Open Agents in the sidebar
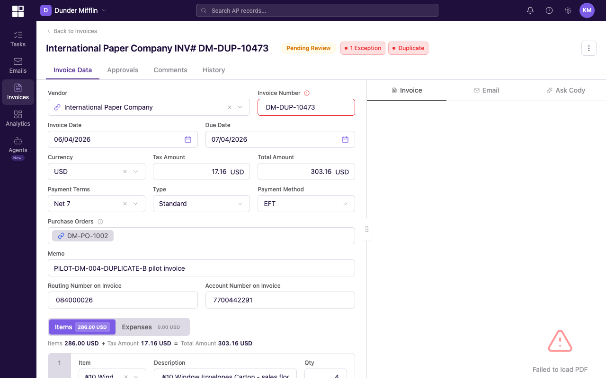The width and height of the screenshot is (606, 378). [18, 148]
